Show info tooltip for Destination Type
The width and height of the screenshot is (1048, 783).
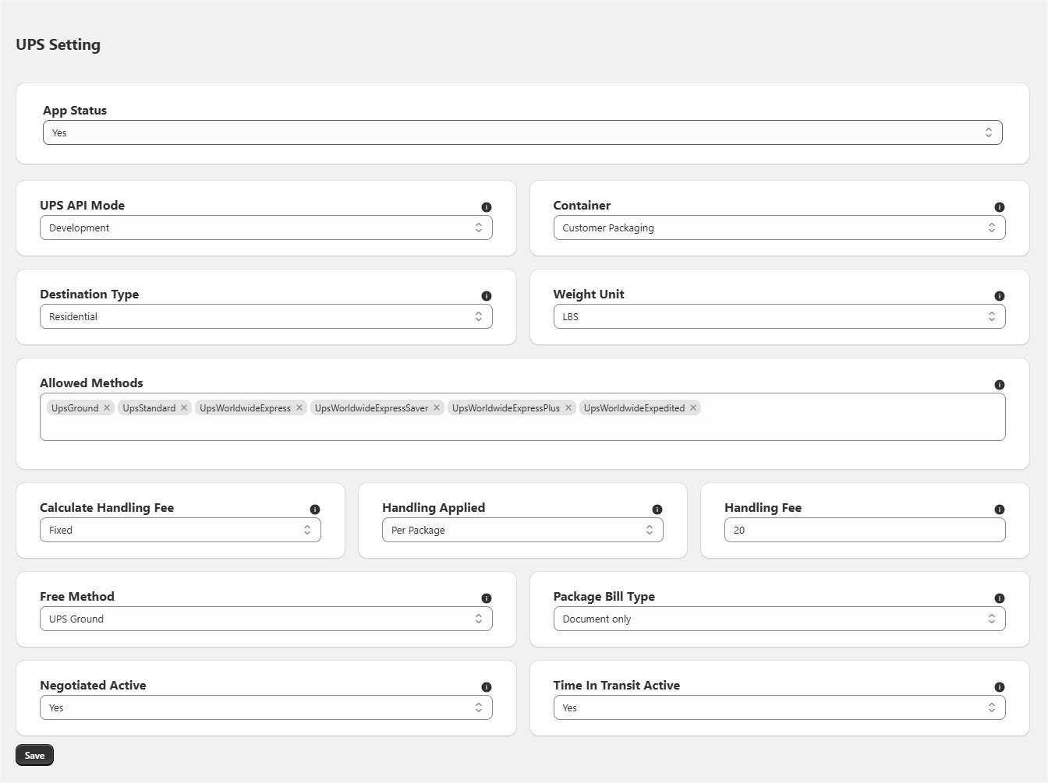pos(487,296)
